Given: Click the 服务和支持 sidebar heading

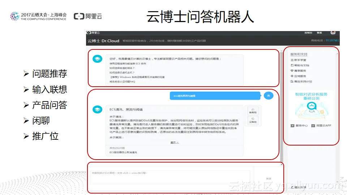Looking at the screenshot, I should coord(299,54).
